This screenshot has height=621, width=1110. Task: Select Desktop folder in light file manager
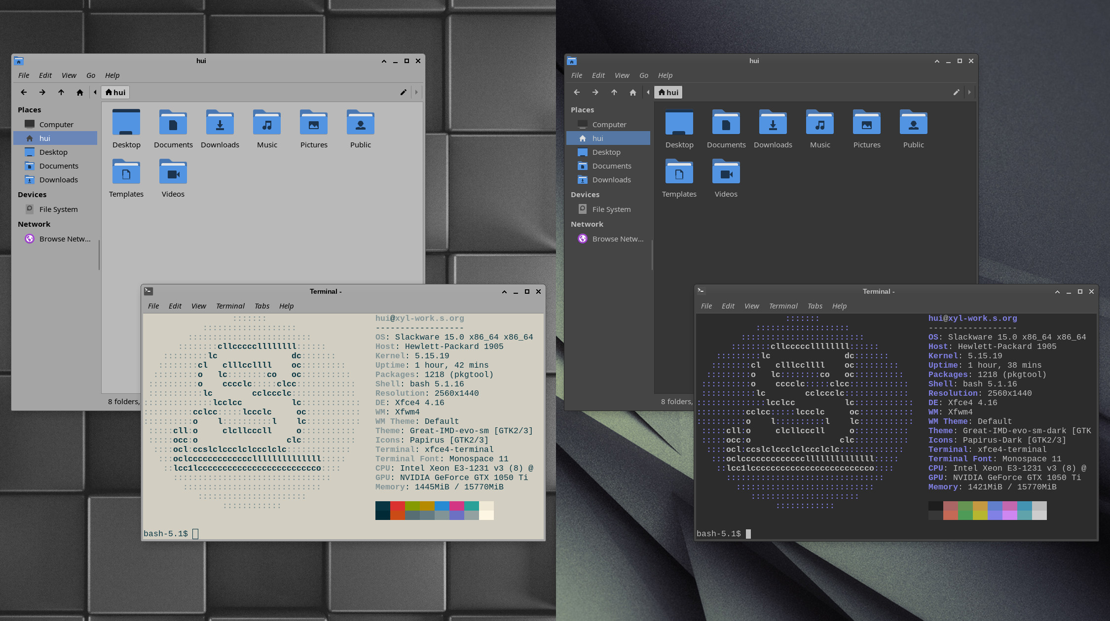[126, 129]
